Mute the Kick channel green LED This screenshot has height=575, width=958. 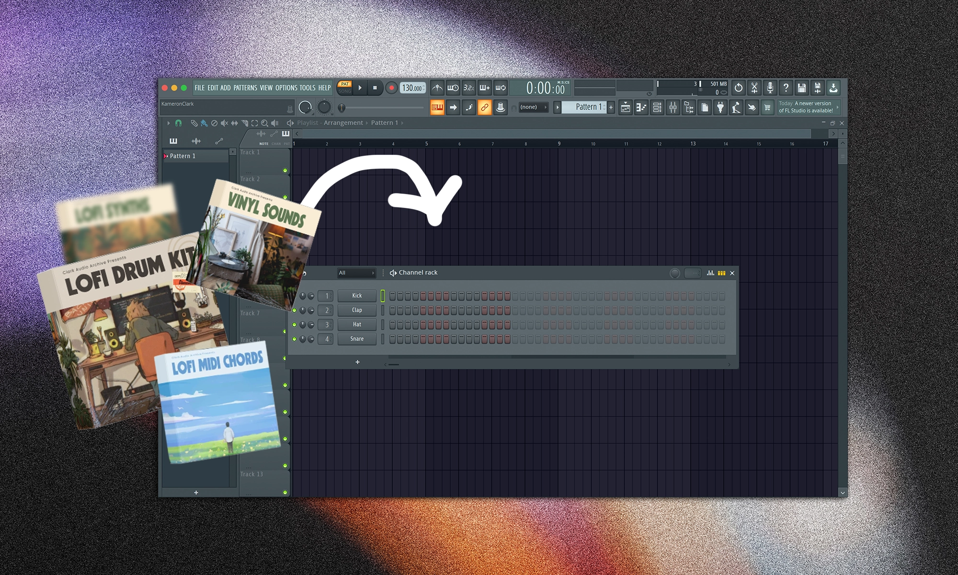coord(295,296)
